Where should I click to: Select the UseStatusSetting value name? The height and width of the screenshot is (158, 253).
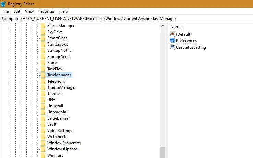pos(191,47)
